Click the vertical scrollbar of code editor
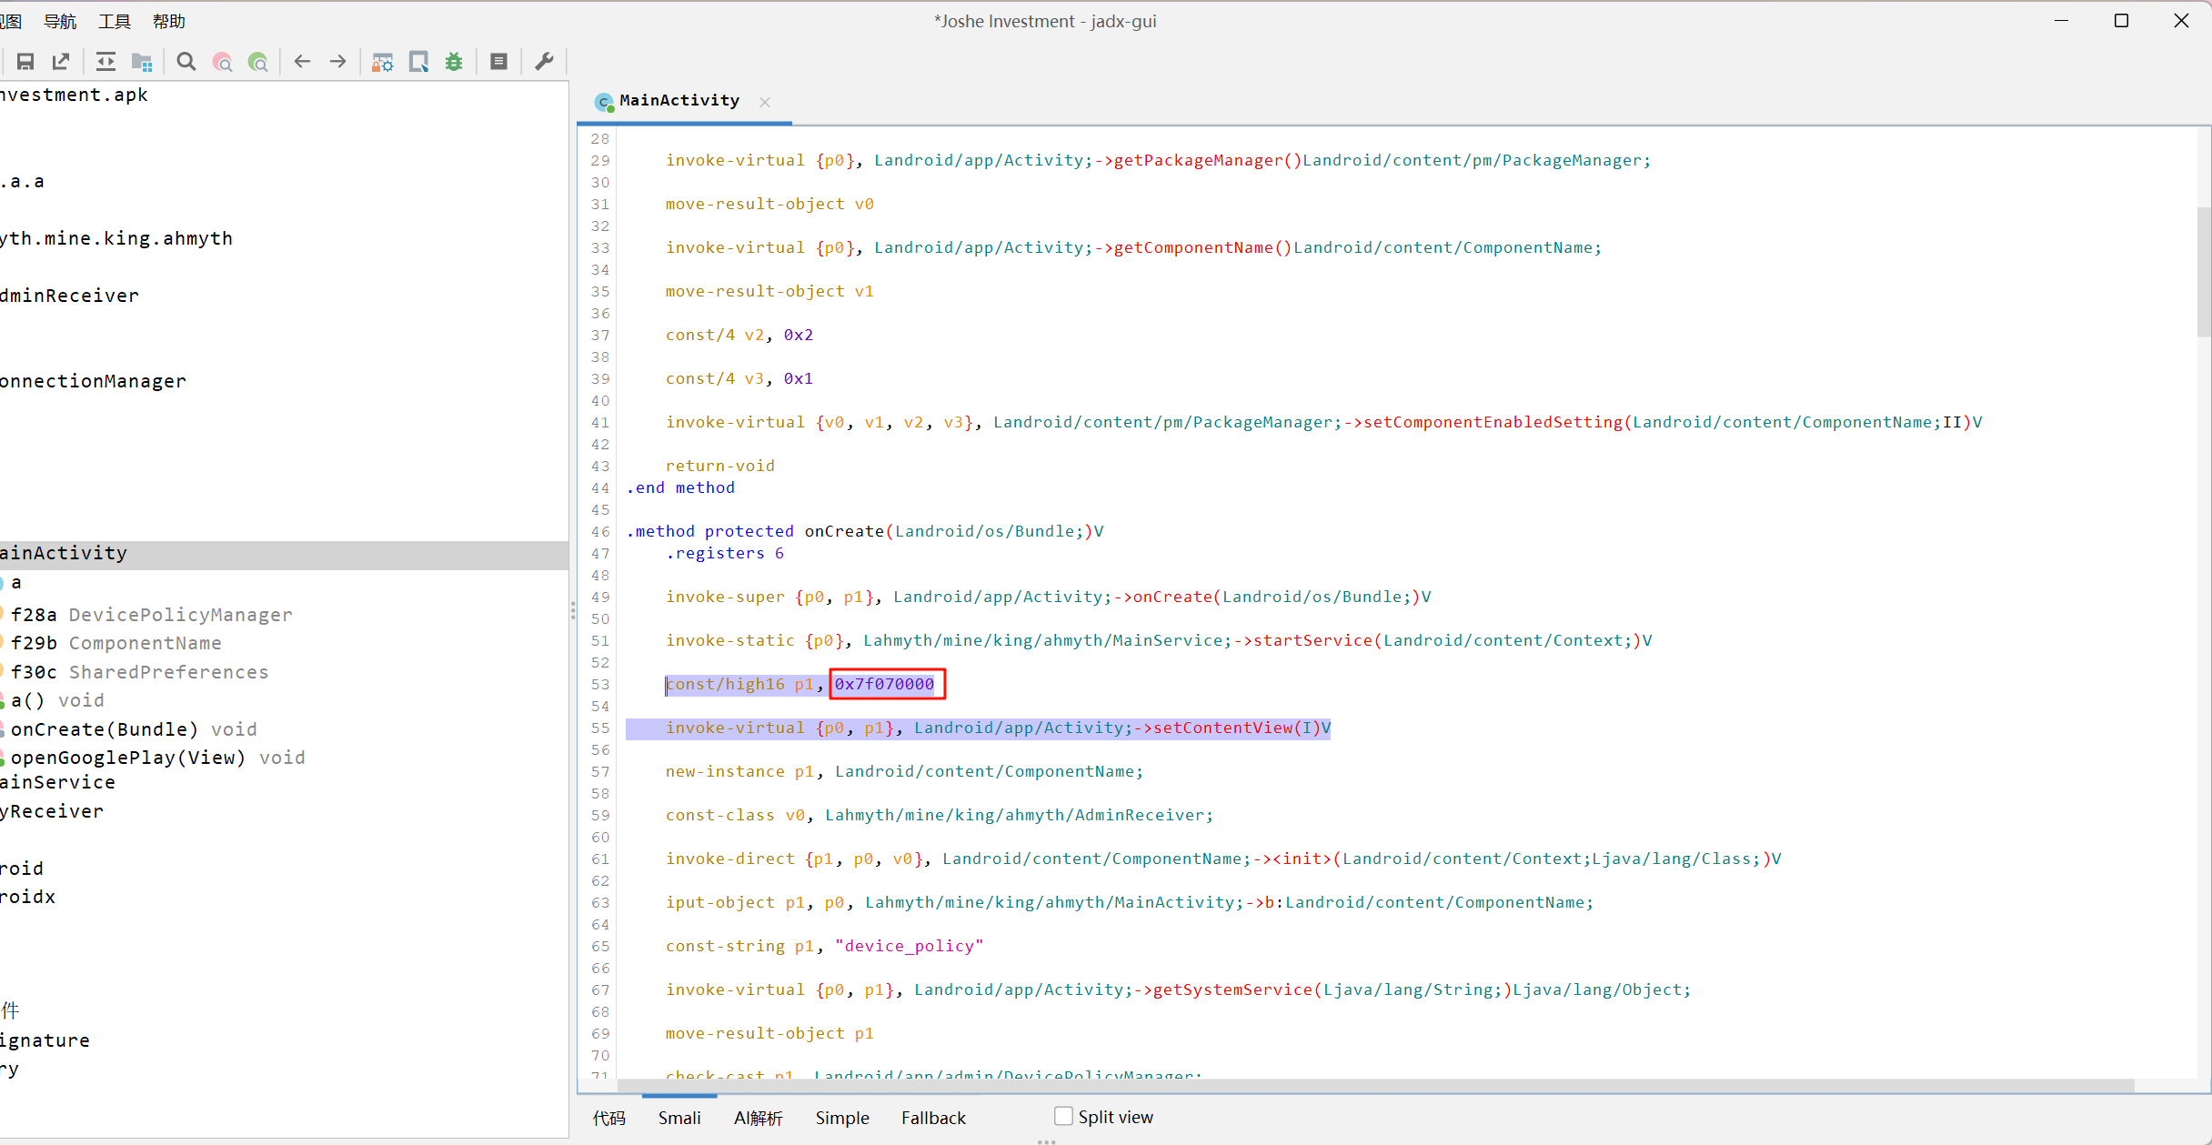 (2203, 273)
